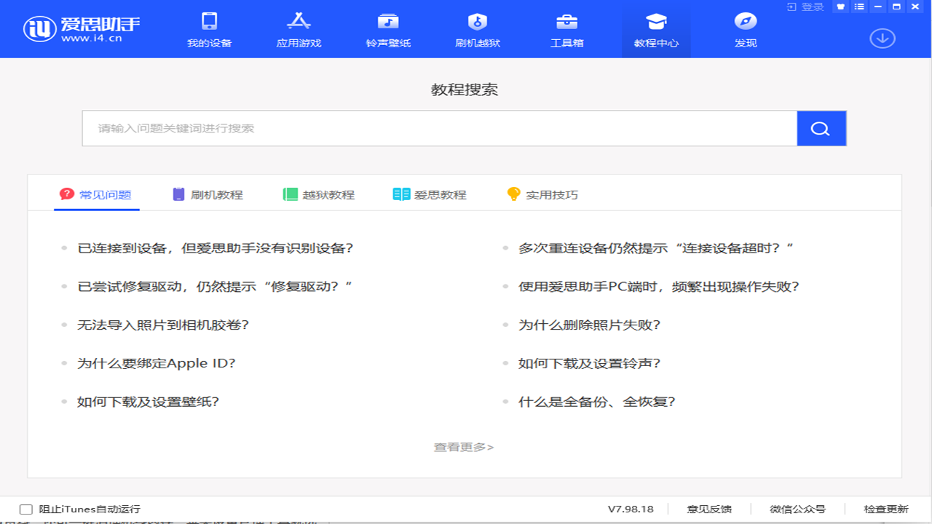This screenshot has width=932, height=524.
Task: Click 登录 to log in
Action: click(x=805, y=7)
